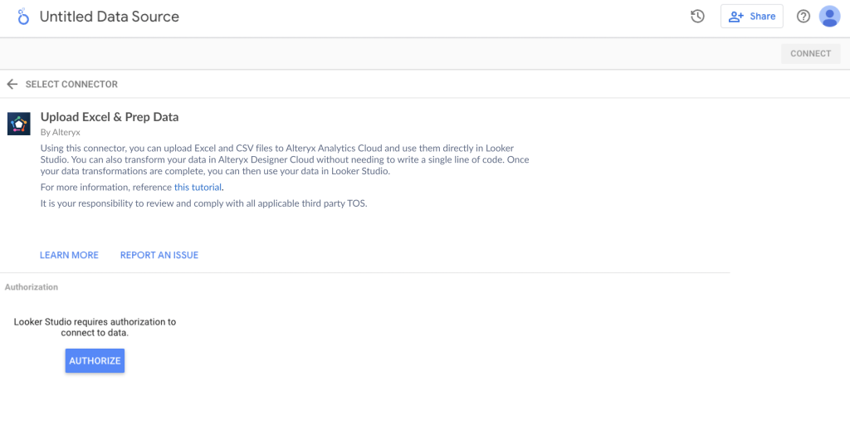This screenshot has width=850, height=430.
Task: Open the help question mark icon
Action: [x=803, y=17]
